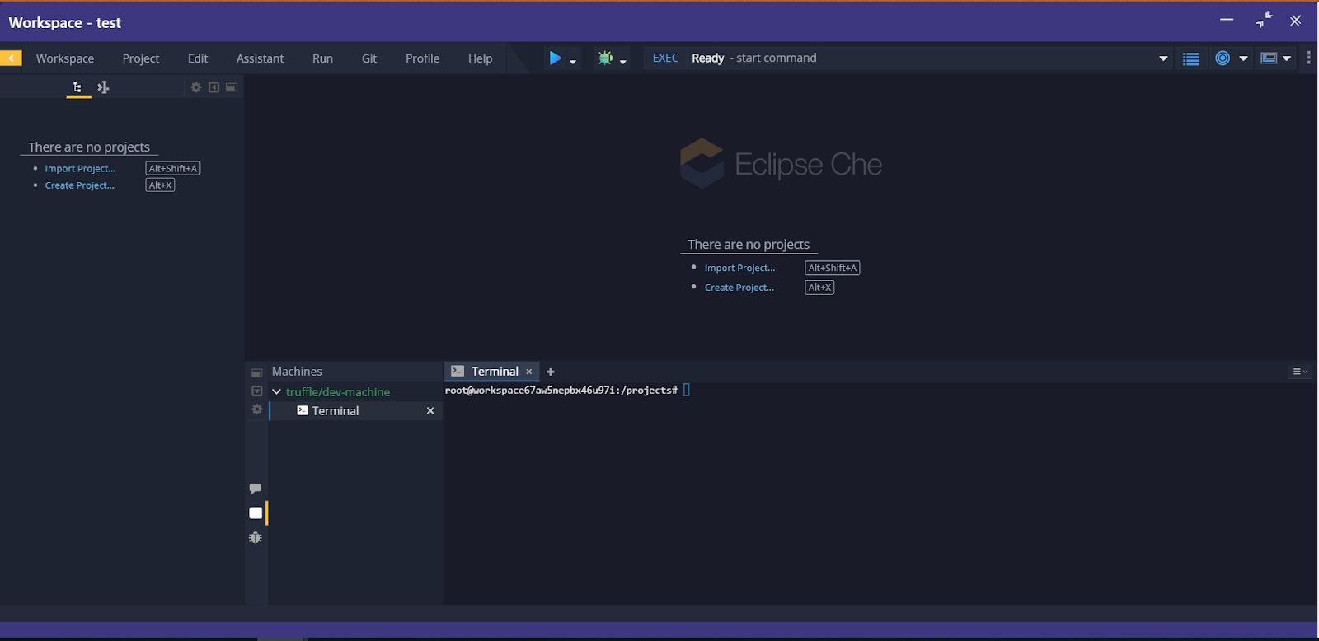Click the Machines panel header label
Image resolution: width=1319 pixels, height=641 pixels.
click(x=297, y=372)
